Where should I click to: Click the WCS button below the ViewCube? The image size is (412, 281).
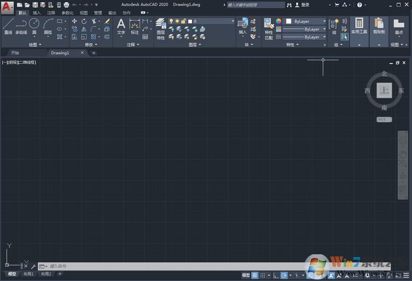pos(384,119)
